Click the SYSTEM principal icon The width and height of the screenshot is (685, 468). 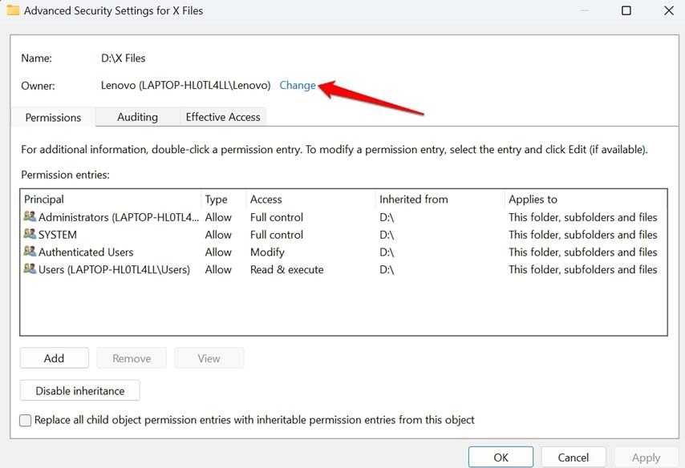click(30, 234)
